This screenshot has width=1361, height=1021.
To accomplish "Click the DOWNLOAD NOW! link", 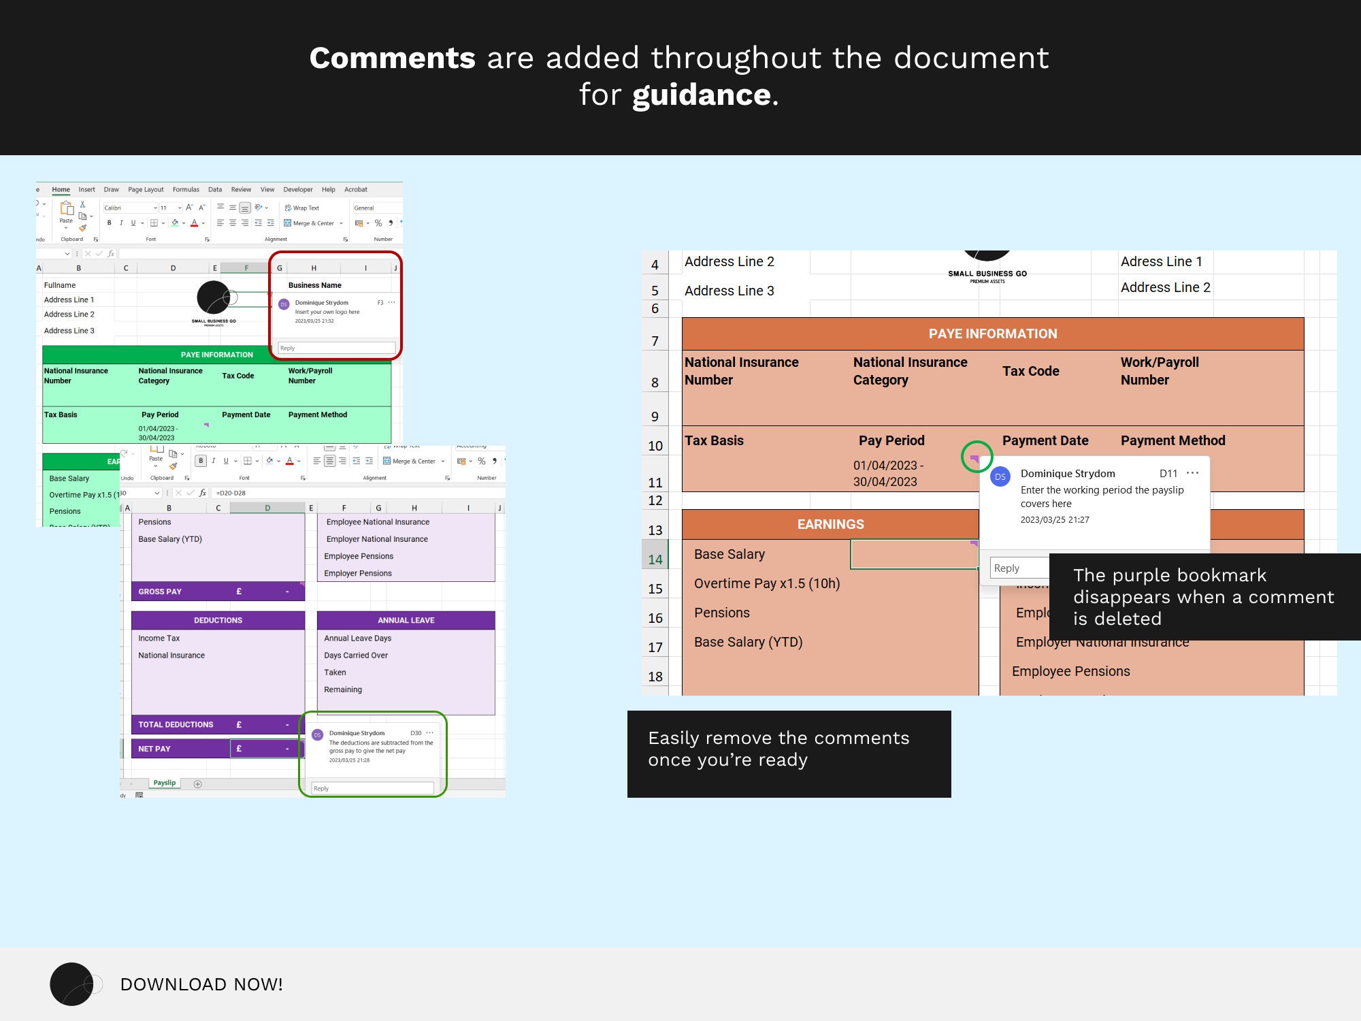I will (201, 984).
